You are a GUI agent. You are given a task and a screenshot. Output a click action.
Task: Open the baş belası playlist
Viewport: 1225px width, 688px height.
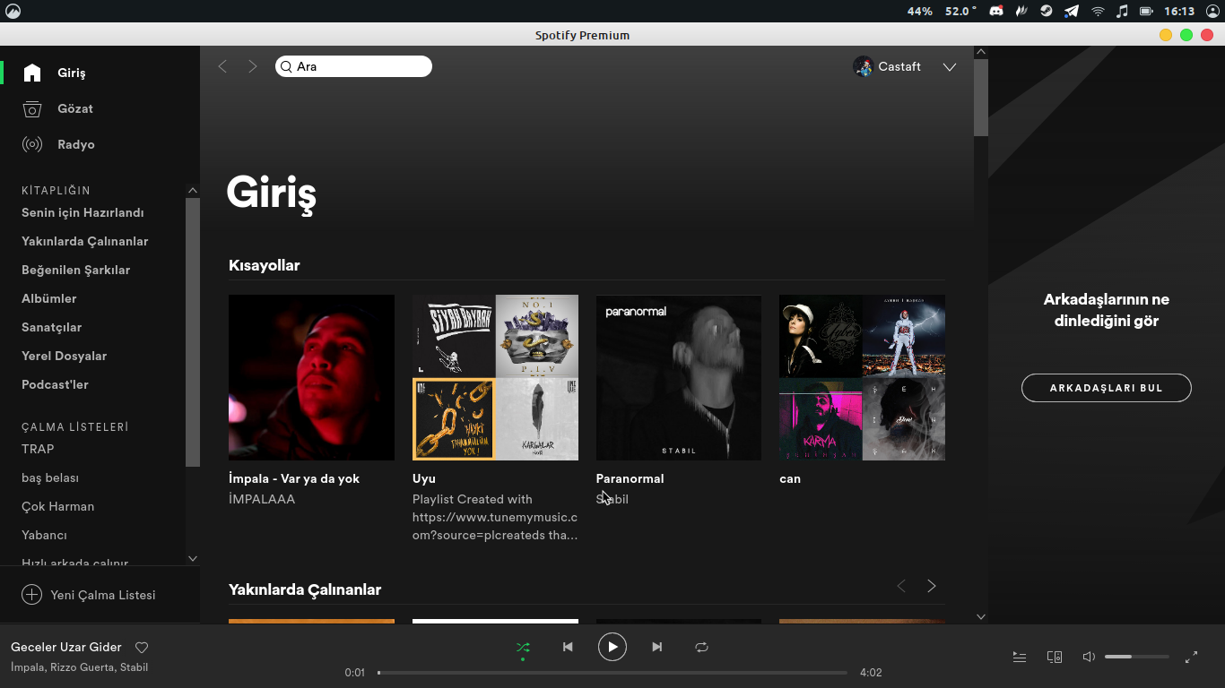[x=50, y=477]
